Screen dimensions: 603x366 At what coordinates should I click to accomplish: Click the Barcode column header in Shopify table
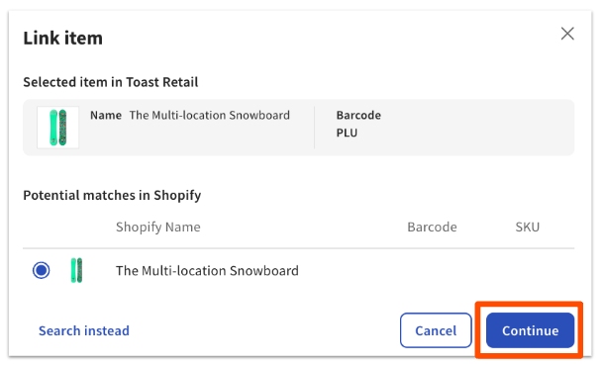(432, 227)
